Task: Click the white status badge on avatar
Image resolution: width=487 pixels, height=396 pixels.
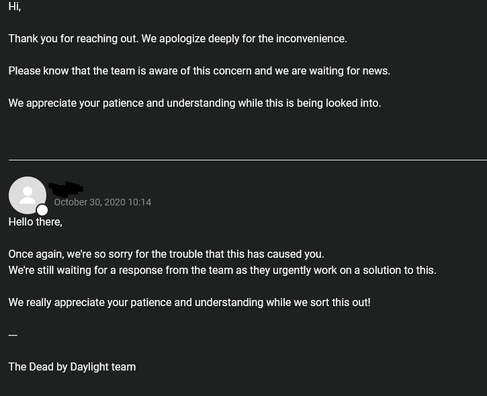Action: click(42, 210)
